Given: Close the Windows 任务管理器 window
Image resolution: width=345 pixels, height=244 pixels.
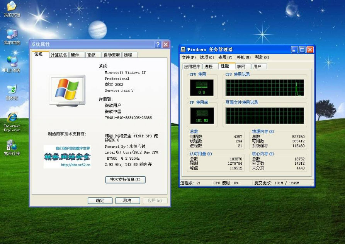Looking at the screenshot, I should pos(310,50).
